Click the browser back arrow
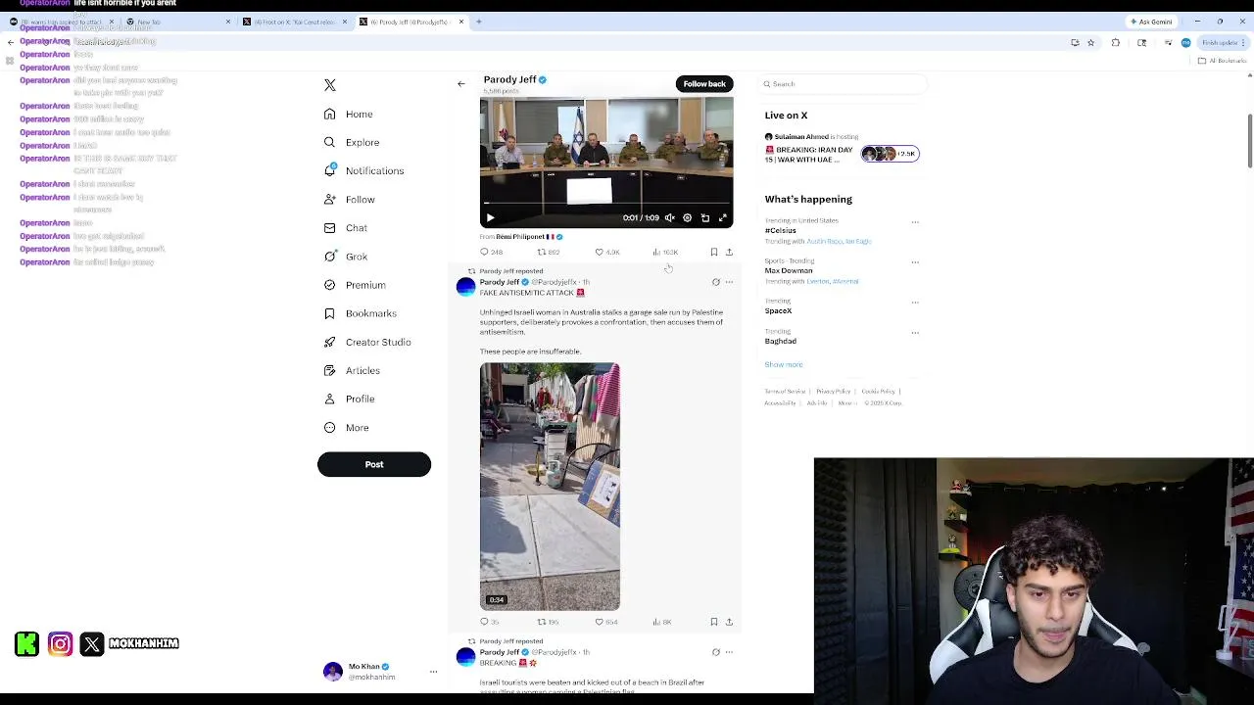This screenshot has width=1254, height=705. [11, 43]
